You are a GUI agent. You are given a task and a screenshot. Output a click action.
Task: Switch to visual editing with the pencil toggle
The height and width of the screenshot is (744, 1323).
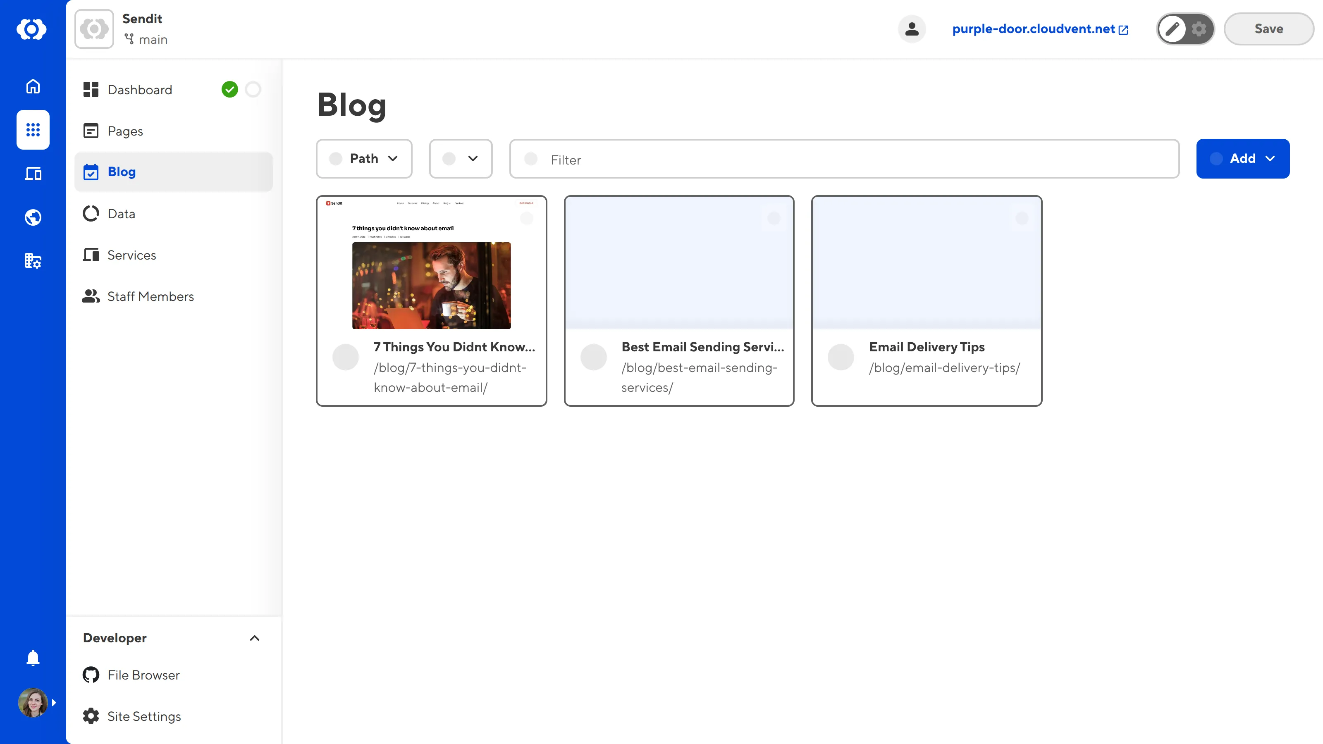tap(1173, 29)
